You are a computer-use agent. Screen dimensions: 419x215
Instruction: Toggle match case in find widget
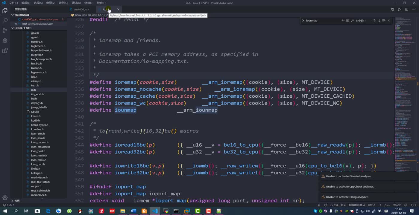point(343,21)
